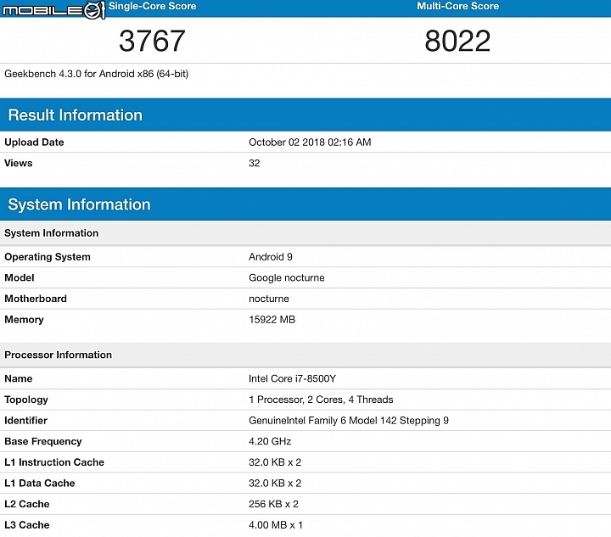Click the L2 Cache label
This screenshot has width=611, height=537.
coord(27,504)
